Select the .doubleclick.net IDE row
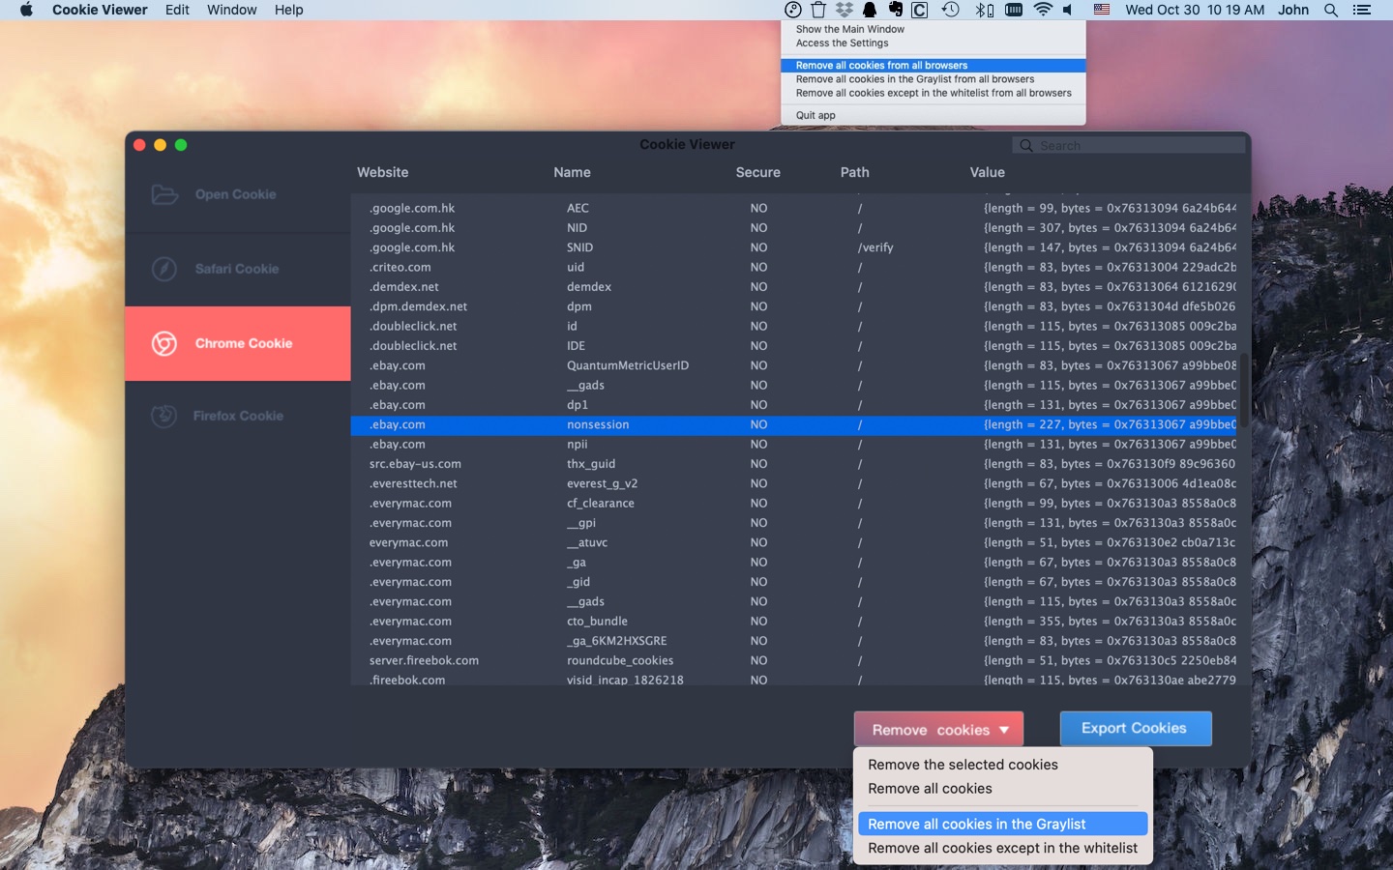The image size is (1393, 870). pyautogui.click(x=794, y=346)
